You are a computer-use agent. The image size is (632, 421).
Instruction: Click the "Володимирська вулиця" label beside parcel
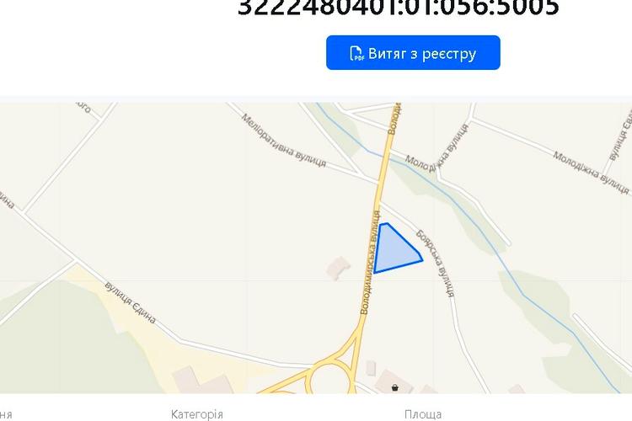[370, 262]
